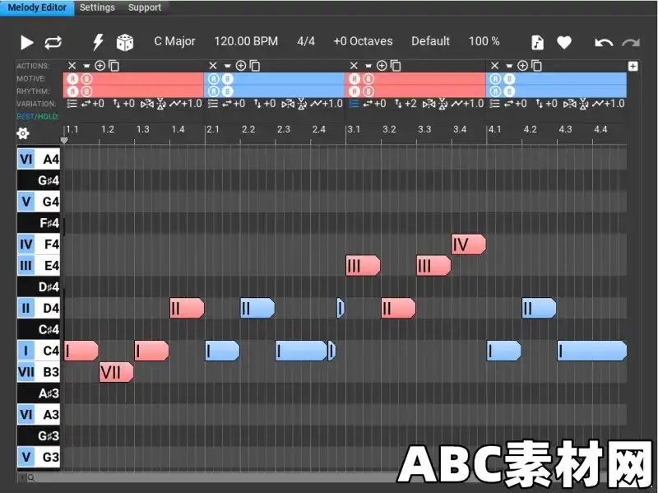Redo the last action
Viewport: 658px width, 493px height.
(x=631, y=43)
